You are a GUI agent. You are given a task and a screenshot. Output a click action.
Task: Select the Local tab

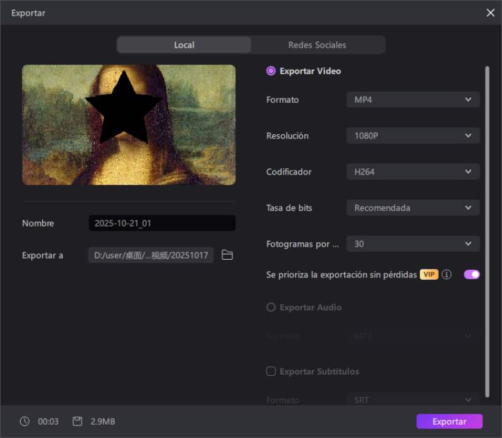coord(184,45)
